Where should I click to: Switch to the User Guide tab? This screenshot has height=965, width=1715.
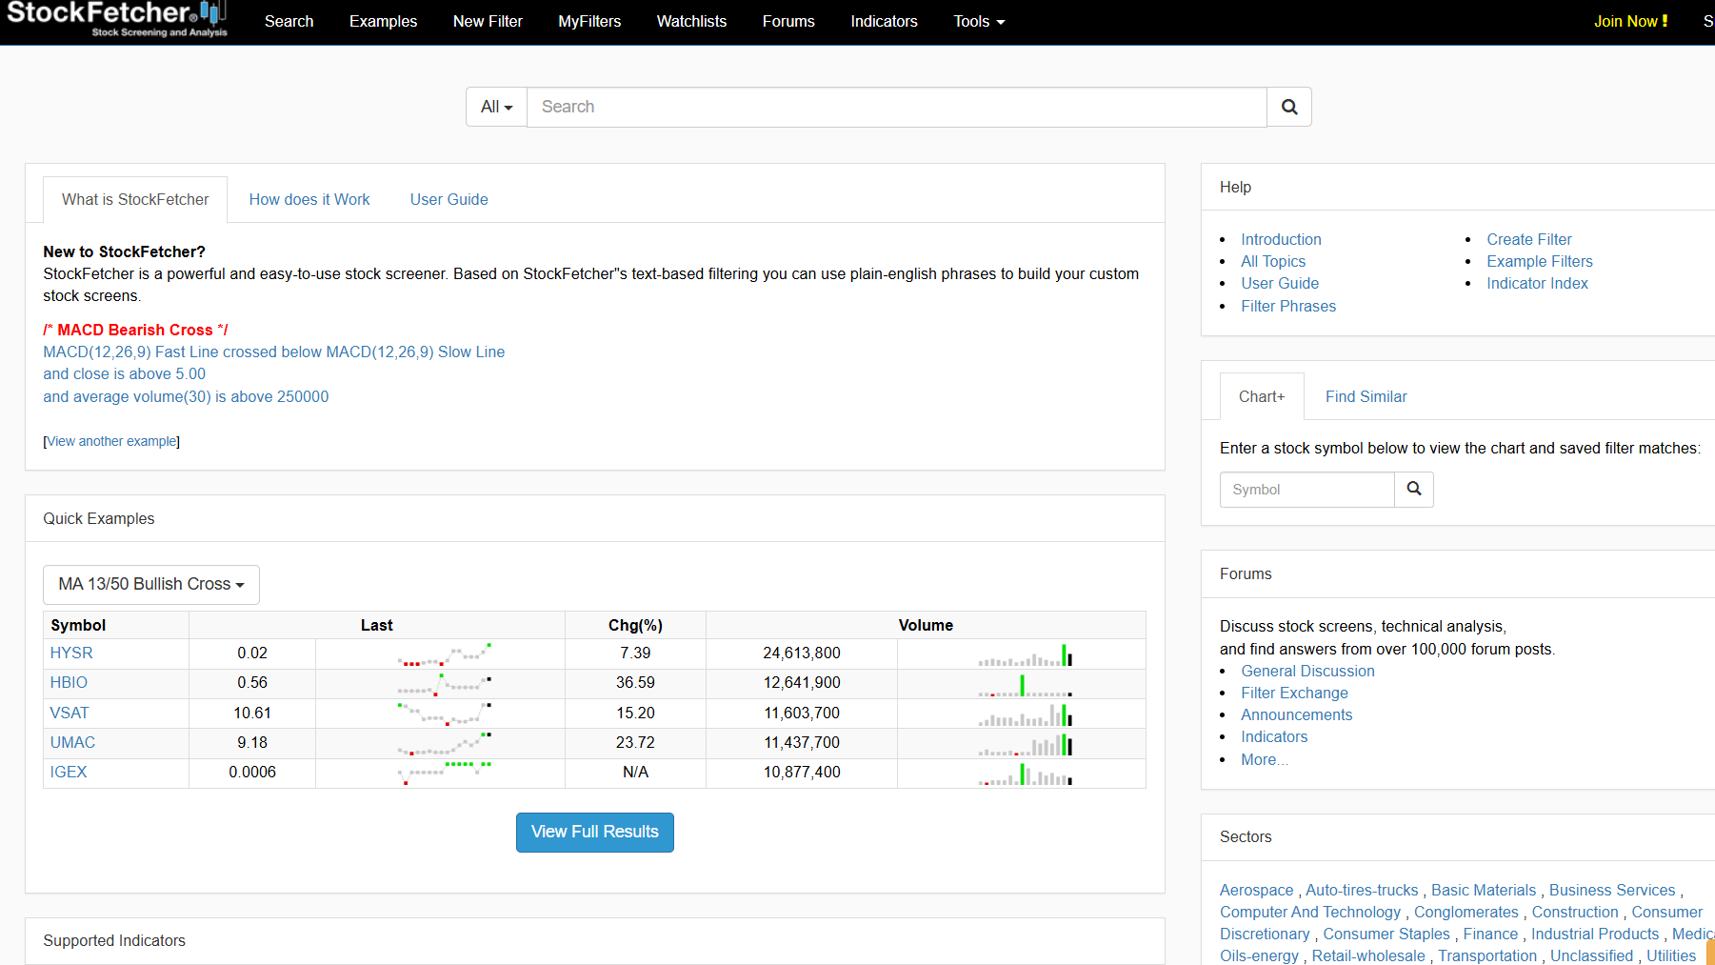pos(449,199)
